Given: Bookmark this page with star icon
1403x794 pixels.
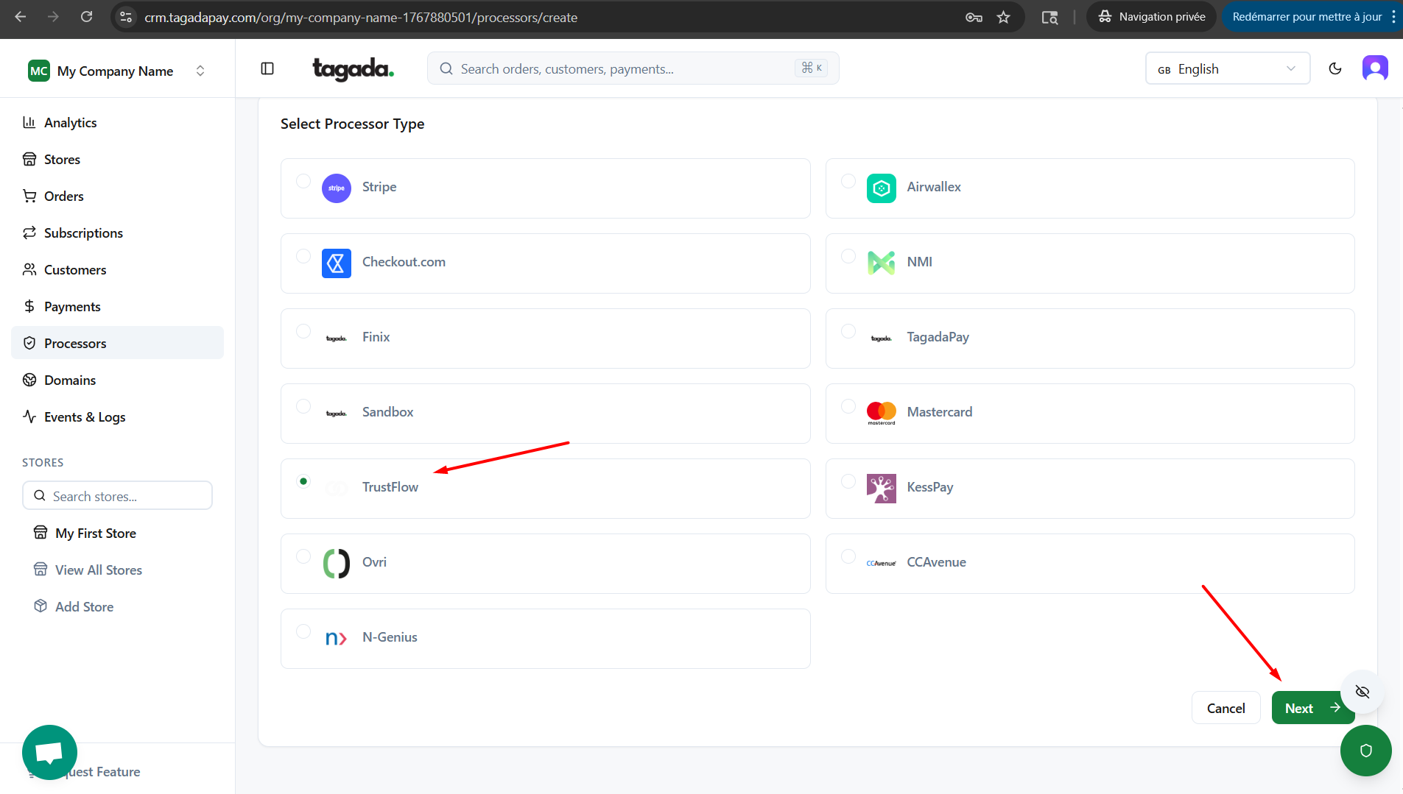Looking at the screenshot, I should [x=1003, y=17].
